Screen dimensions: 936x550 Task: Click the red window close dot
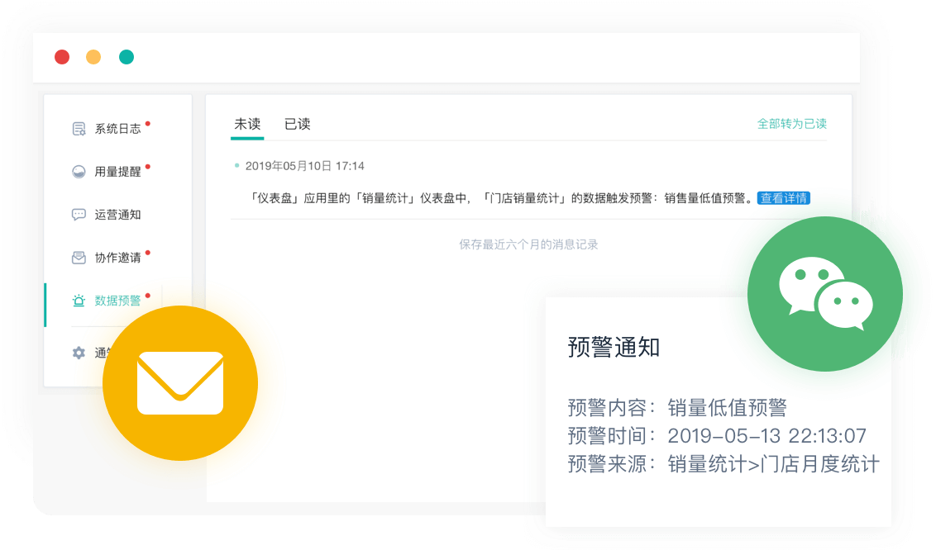tap(62, 57)
